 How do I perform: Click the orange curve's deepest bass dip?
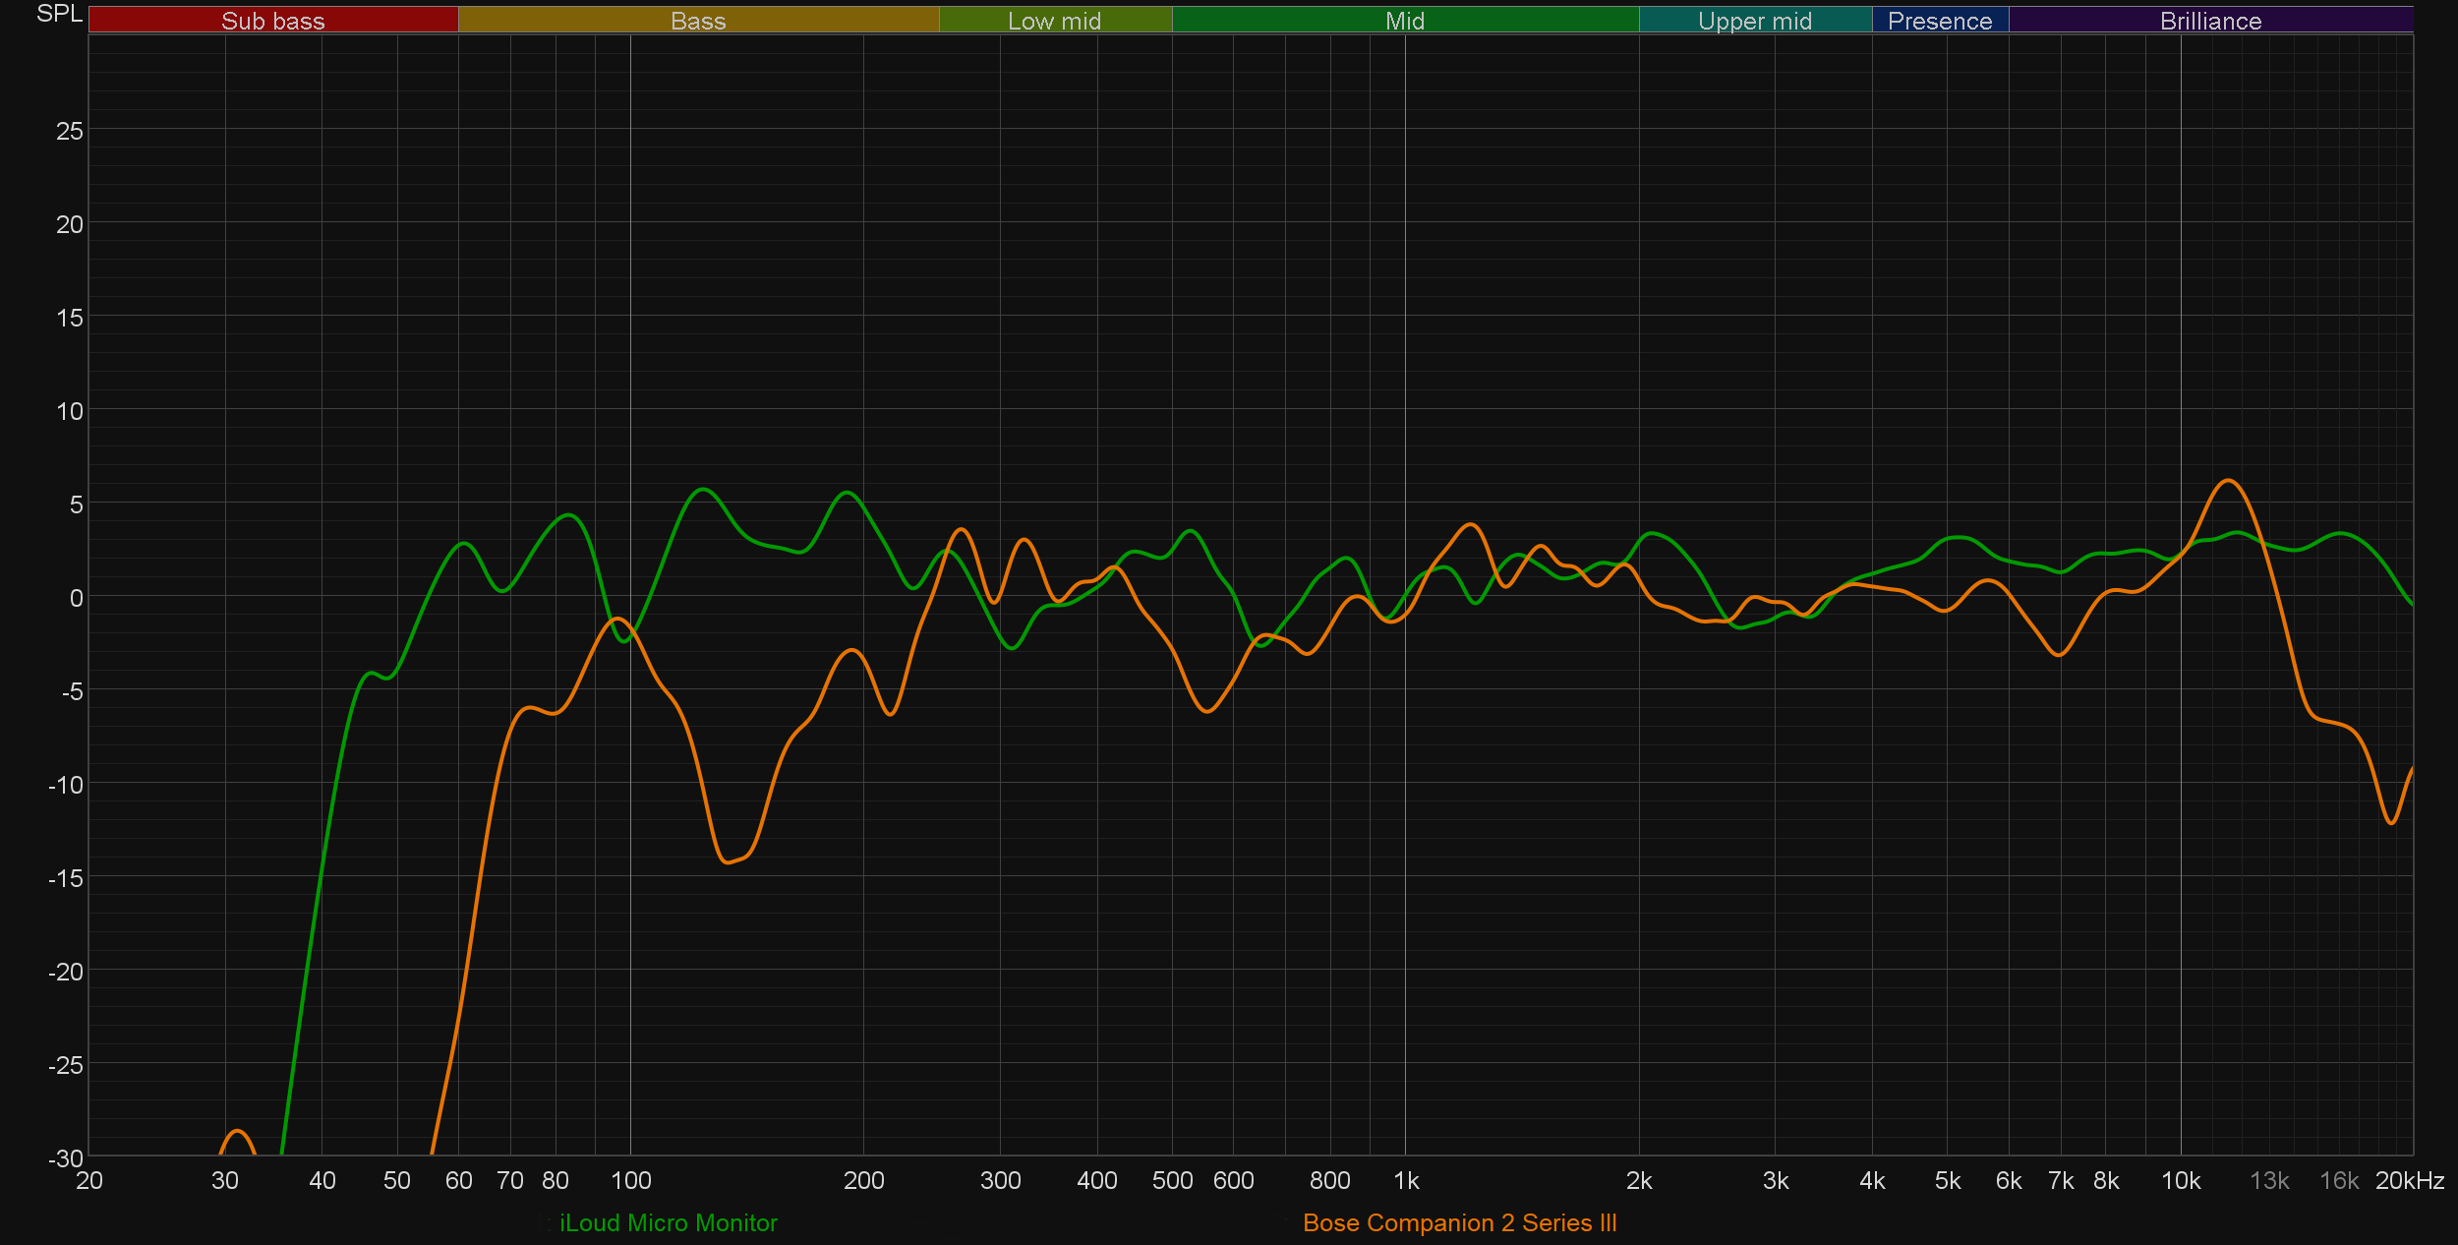[x=728, y=862]
